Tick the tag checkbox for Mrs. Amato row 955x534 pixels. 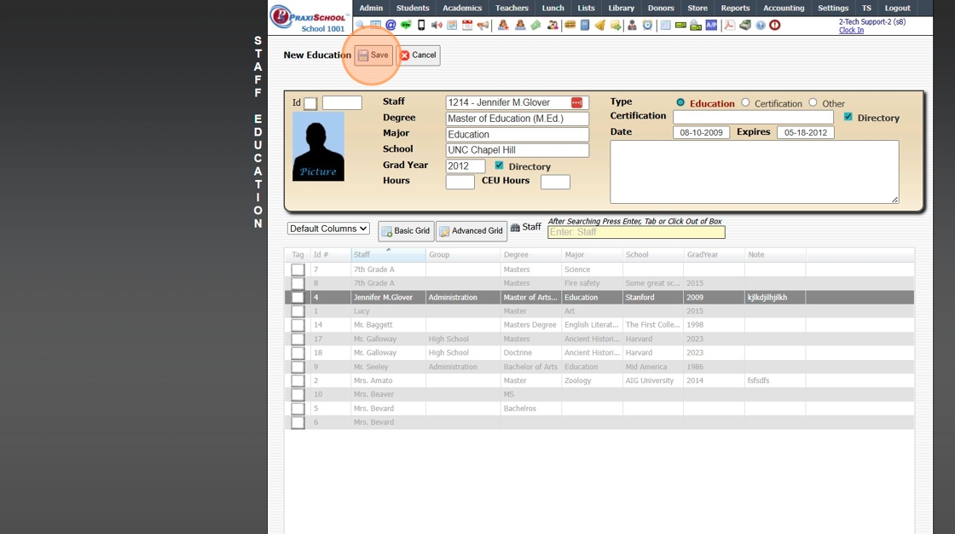(x=298, y=381)
